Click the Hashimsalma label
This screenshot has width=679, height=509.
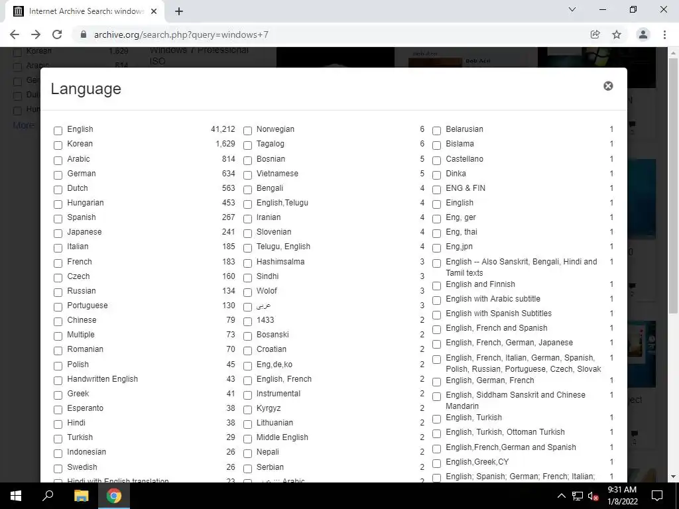click(x=280, y=261)
